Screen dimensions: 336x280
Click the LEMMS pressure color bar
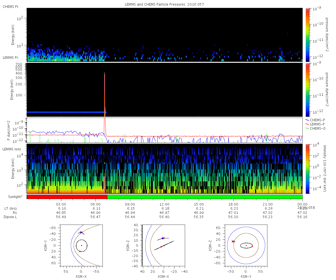tap(307, 90)
